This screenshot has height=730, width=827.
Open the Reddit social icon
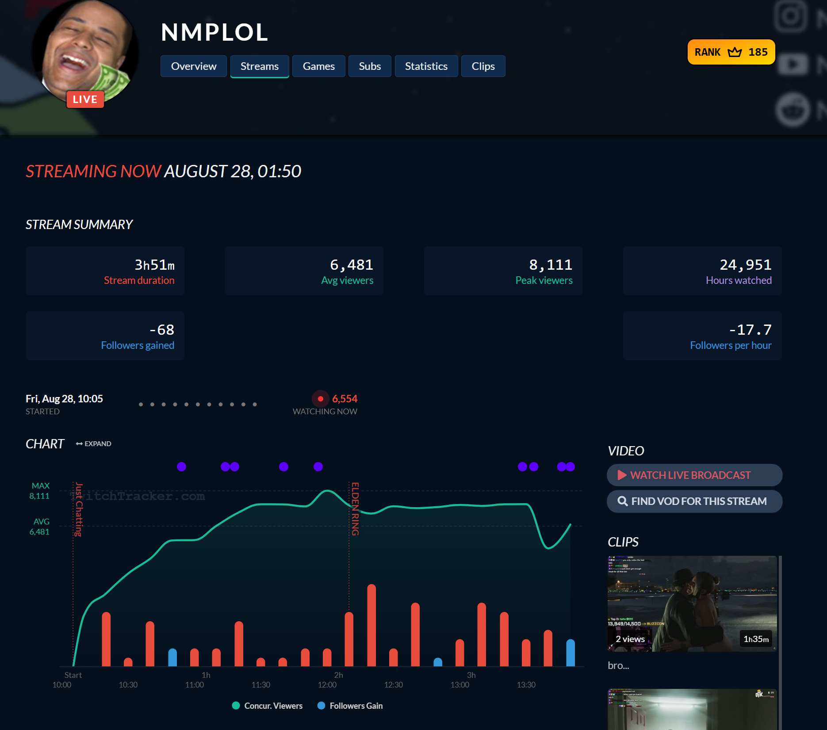coord(793,111)
